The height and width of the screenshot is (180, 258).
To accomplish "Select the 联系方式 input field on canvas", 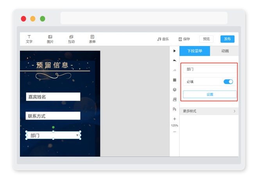I will click(x=53, y=116).
